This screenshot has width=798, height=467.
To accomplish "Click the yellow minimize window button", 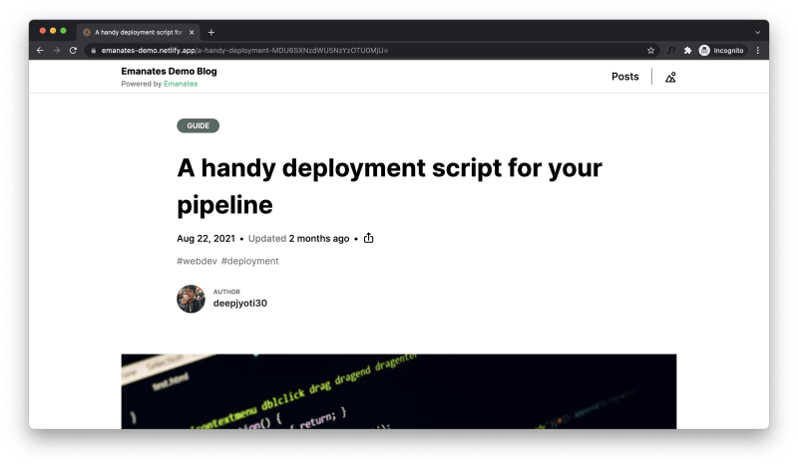I will pos(53,31).
